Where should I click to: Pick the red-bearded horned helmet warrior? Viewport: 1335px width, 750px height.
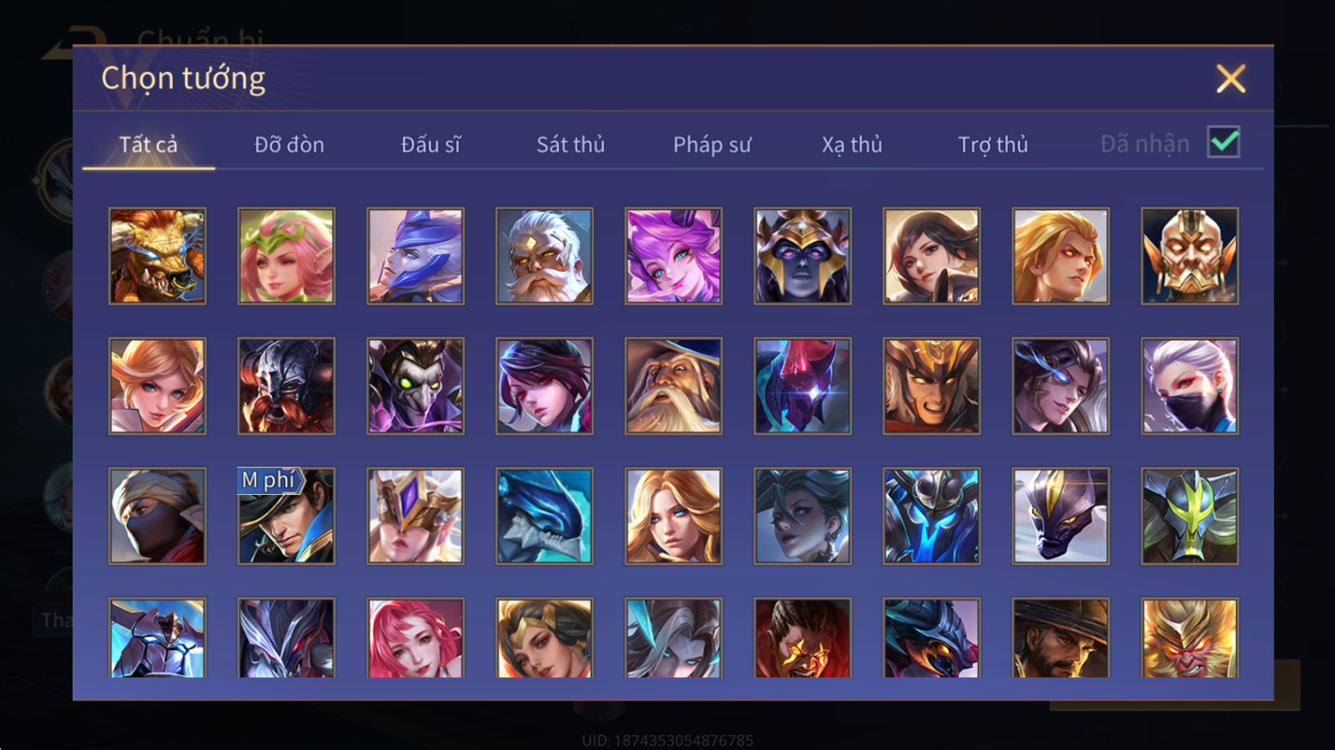286,386
